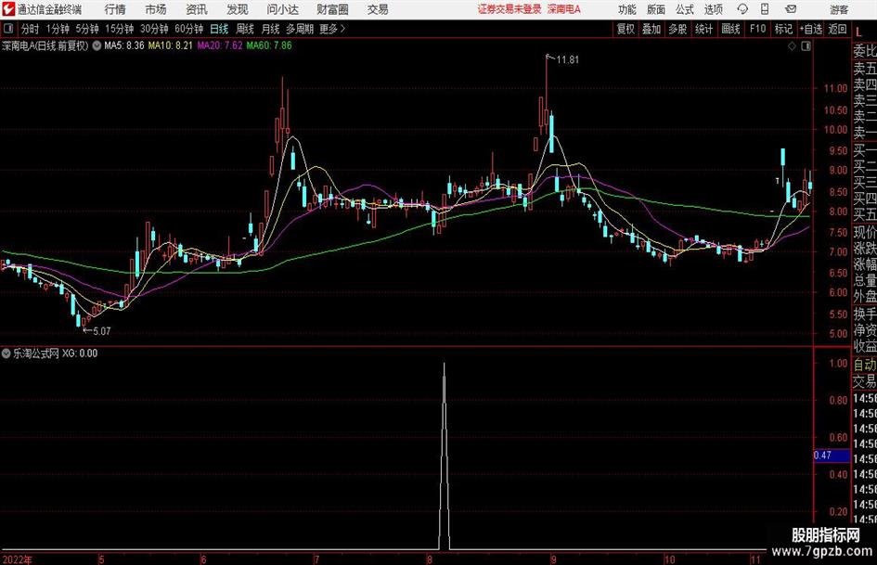Click the 返回 back button
This screenshot has height=565, width=877.
point(837,29)
